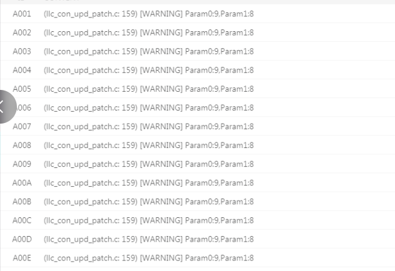Select the A006 warning message text
Screen dimensions: 395x271
(149, 107)
